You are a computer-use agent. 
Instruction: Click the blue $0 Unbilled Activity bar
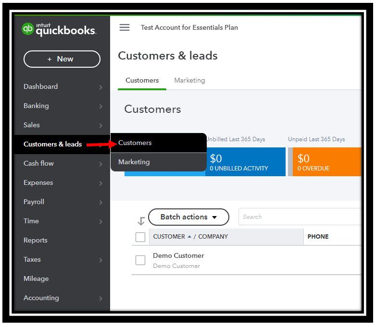245,162
